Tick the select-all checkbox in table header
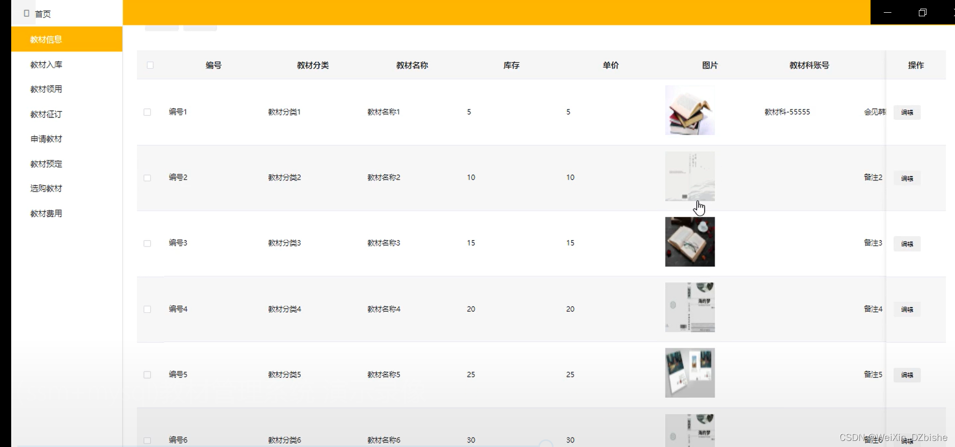955x447 pixels. [150, 65]
